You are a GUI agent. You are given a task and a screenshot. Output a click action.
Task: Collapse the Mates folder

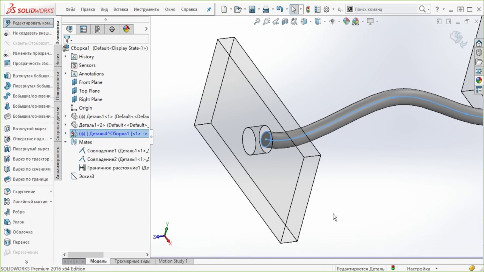point(65,142)
